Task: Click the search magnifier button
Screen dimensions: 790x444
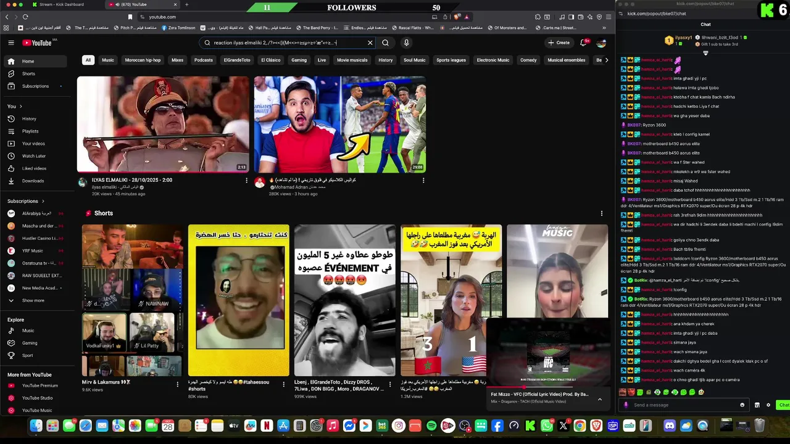Action: click(x=385, y=43)
